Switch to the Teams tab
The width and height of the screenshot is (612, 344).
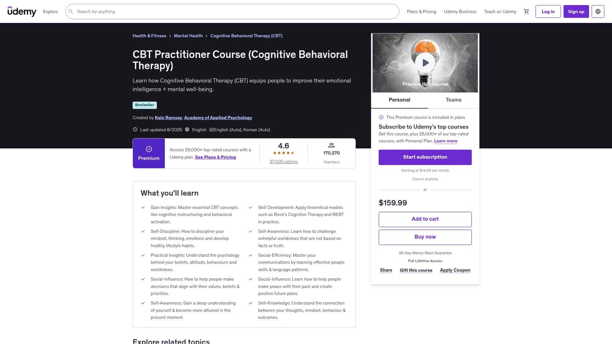coord(453,100)
